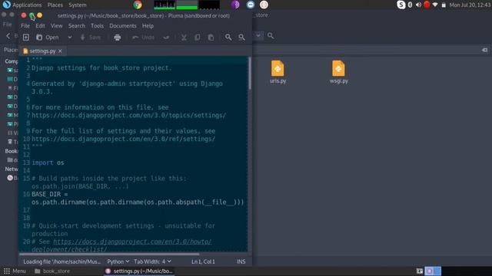Click the red notification tray icon

tap(427, 5)
